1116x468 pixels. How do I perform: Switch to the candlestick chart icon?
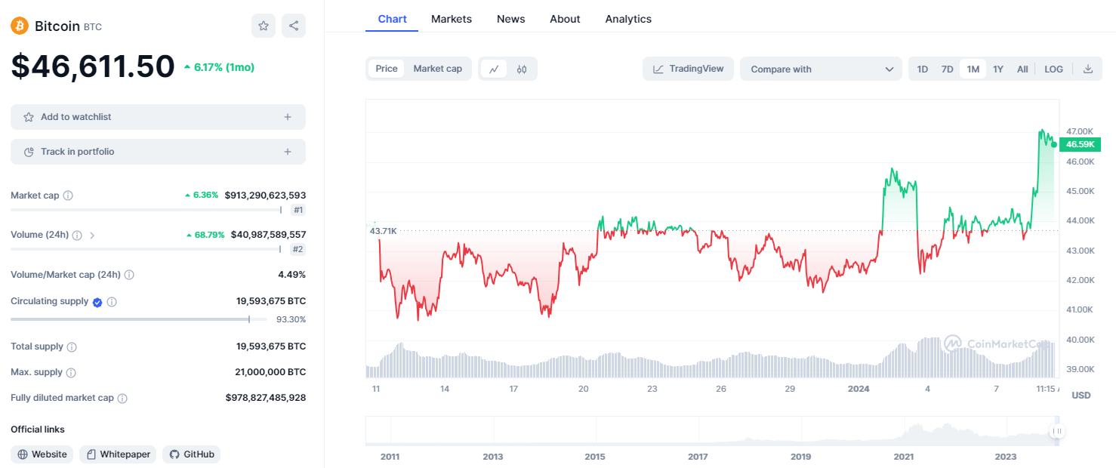(520, 68)
